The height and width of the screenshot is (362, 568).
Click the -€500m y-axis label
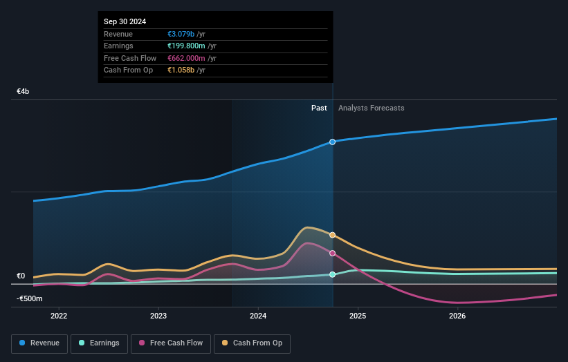click(x=29, y=298)
